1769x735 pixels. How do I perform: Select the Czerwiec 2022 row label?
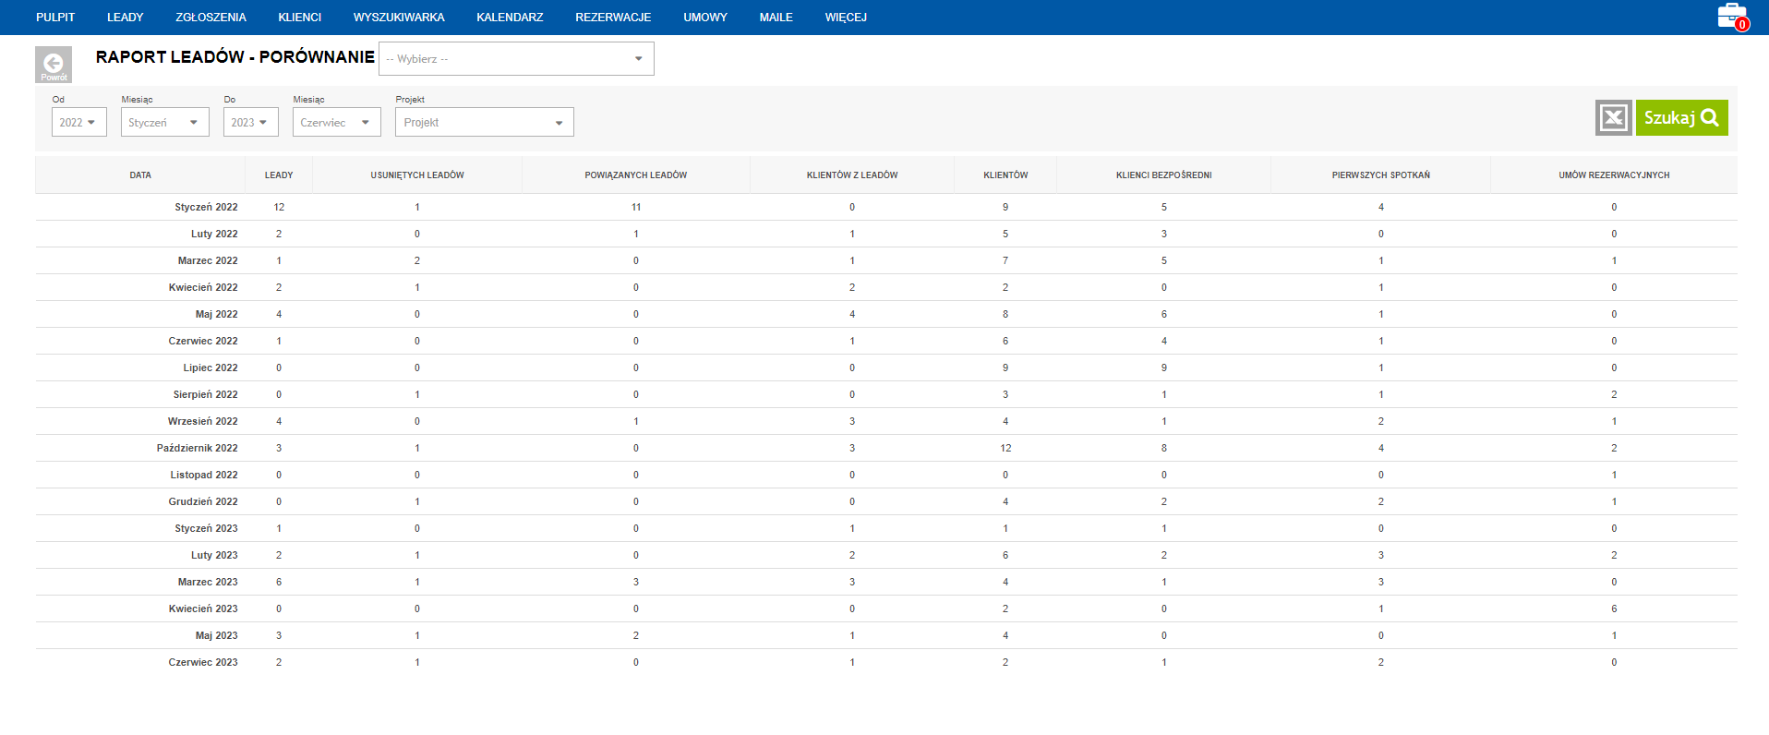click(x=203, y=342)
